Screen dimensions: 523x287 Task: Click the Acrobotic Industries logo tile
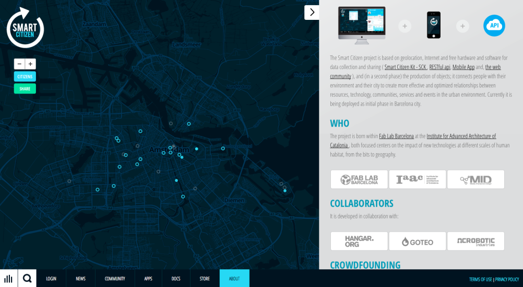(476, 241)
